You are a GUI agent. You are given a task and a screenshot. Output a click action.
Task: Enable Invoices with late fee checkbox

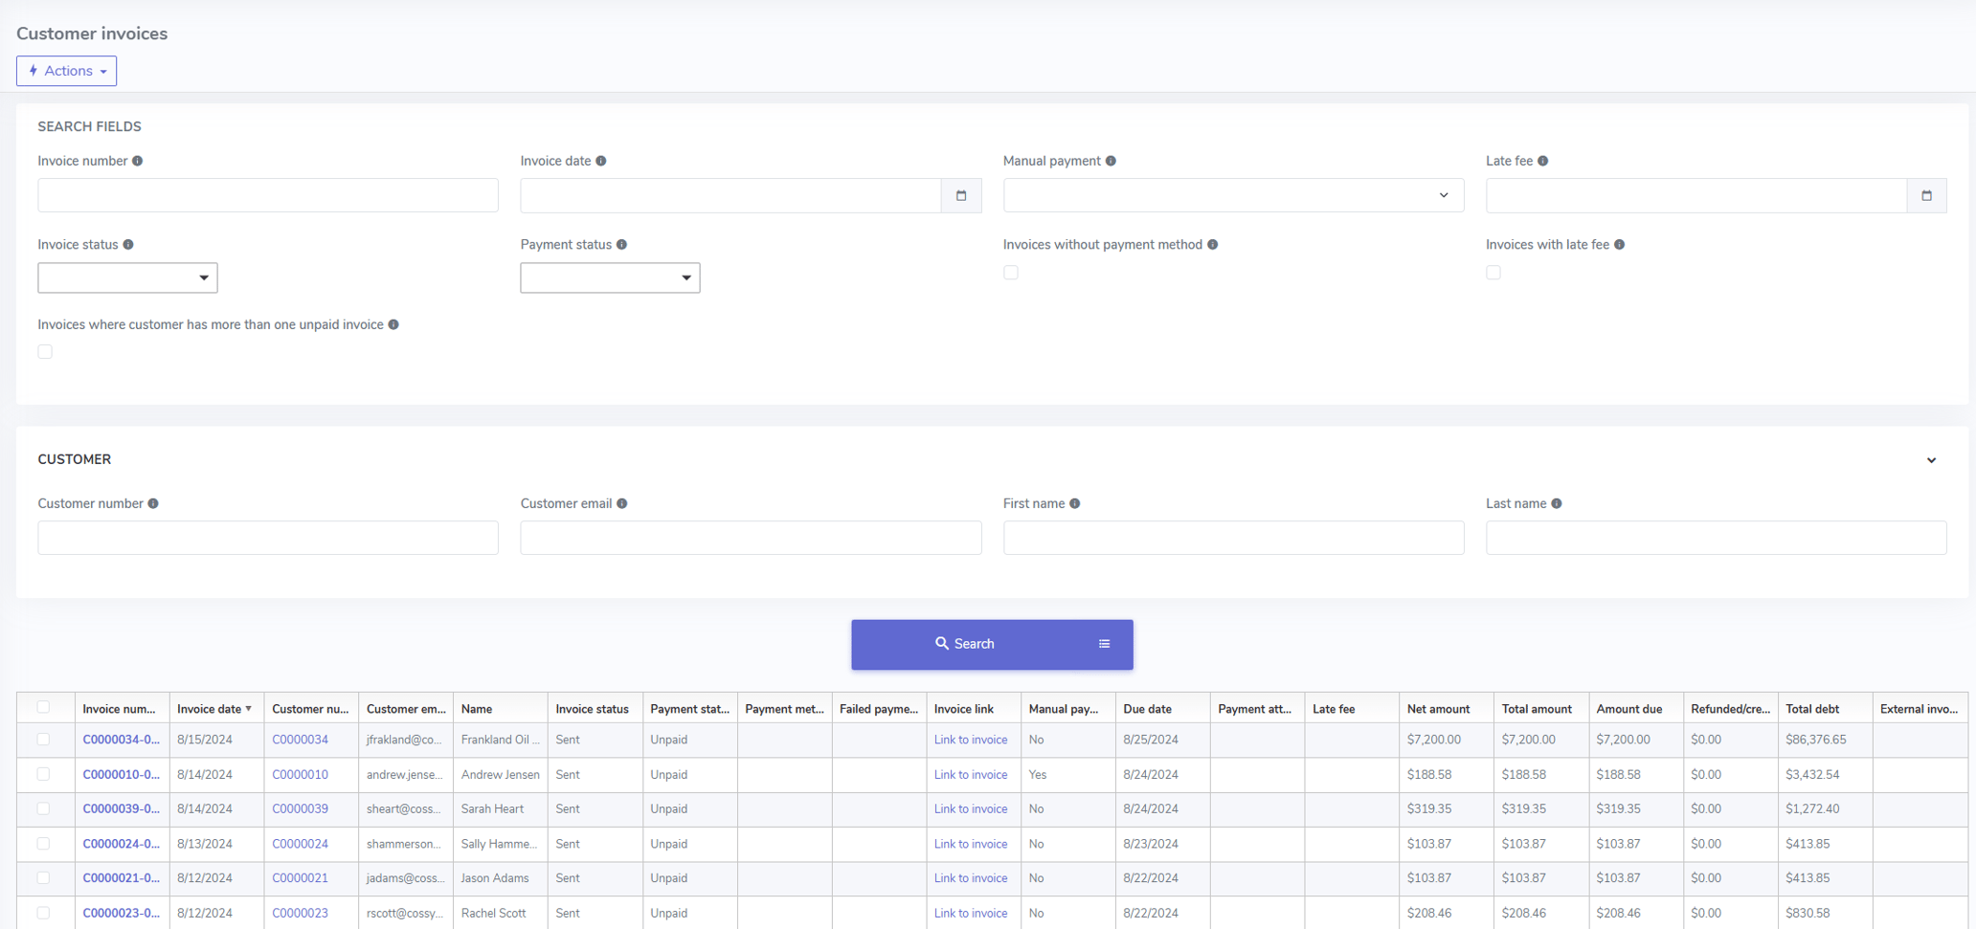coord(1493,273)
